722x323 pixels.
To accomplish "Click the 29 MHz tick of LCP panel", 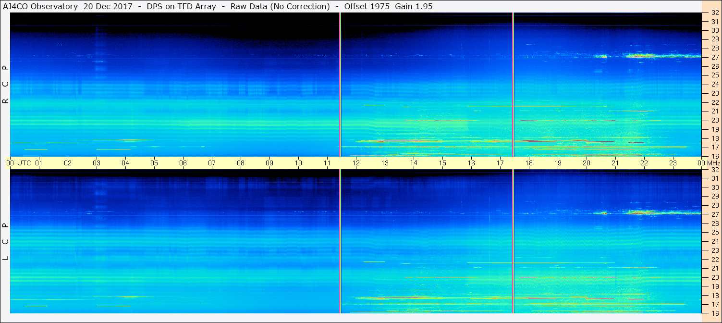I will (714, 197).
